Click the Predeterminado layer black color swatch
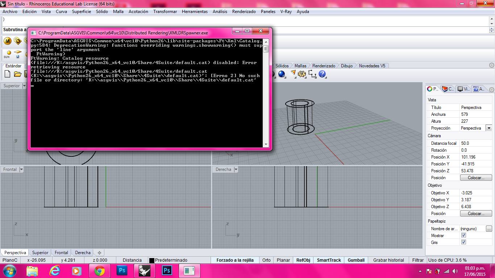 [x=152, y=260]
